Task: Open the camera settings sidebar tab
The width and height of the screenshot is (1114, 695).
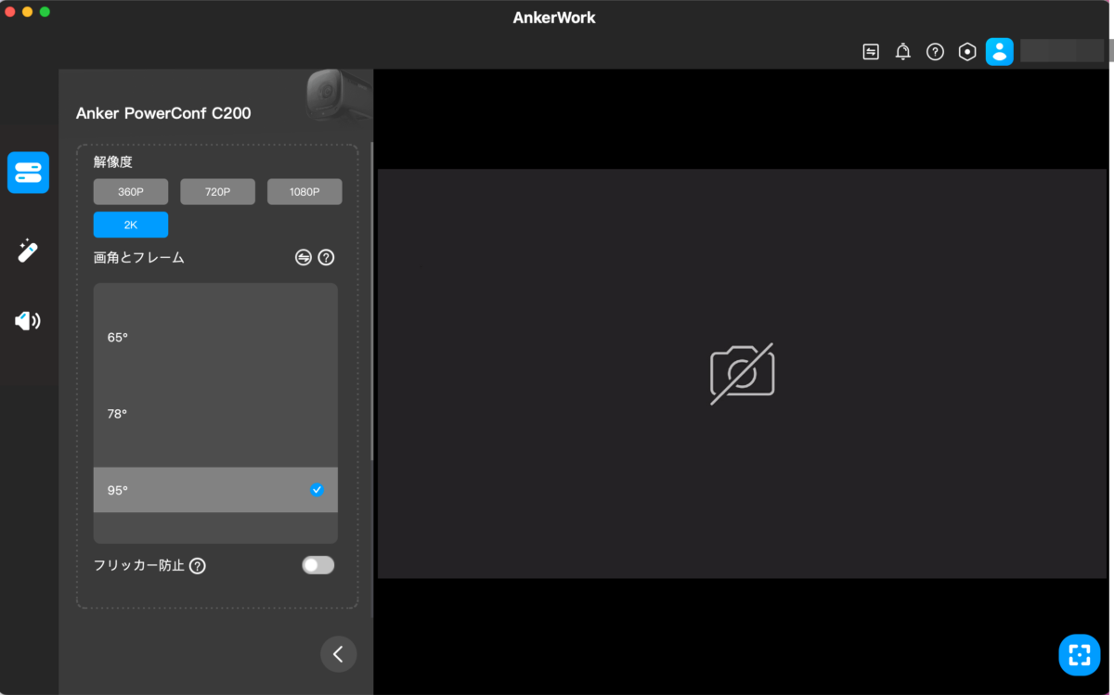Action: 28,173
